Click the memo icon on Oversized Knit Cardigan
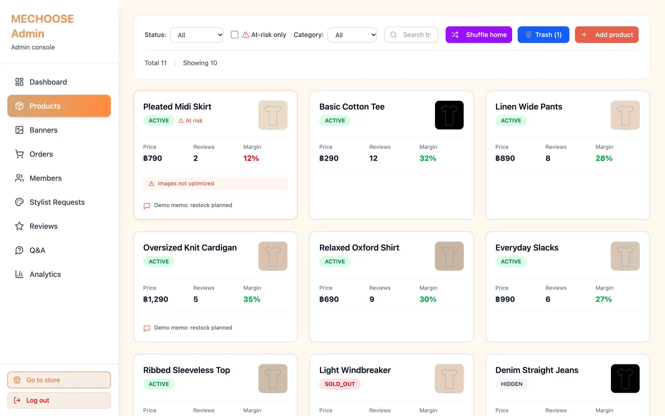This screenshot has height=416, width=665. tap(147, 328)
